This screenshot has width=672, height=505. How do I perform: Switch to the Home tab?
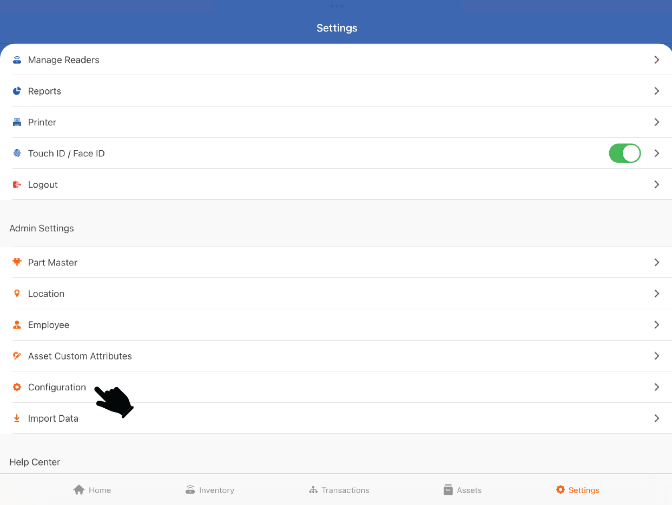(92, 490)
